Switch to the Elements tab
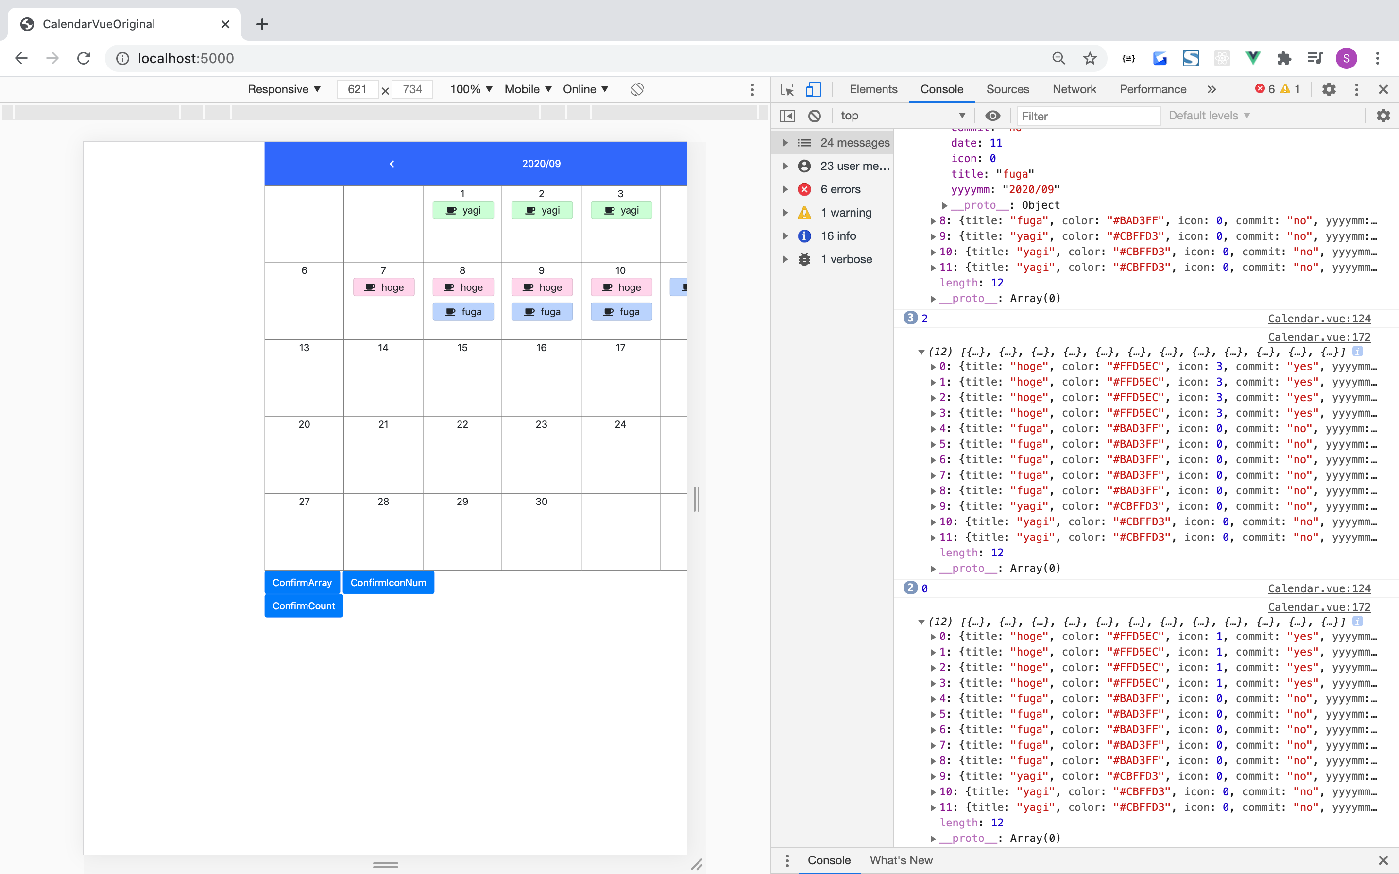1399x874 pixels. 873,89
